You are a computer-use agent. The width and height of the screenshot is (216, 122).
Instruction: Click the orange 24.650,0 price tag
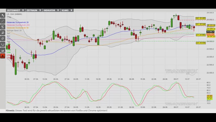point(210,34)
